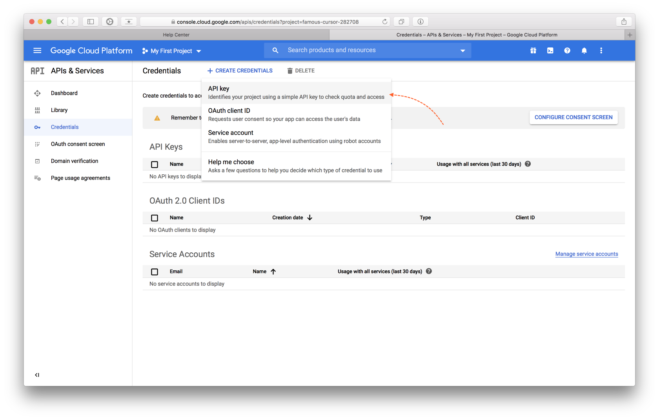
Task: Check the Service Accounts select-all checkbox
Action: coord(155,272)
